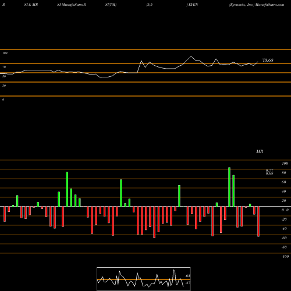Click the 'SI(TM)' header text
This screenshot has height=291, width=291.
click(x=111, y=5)
